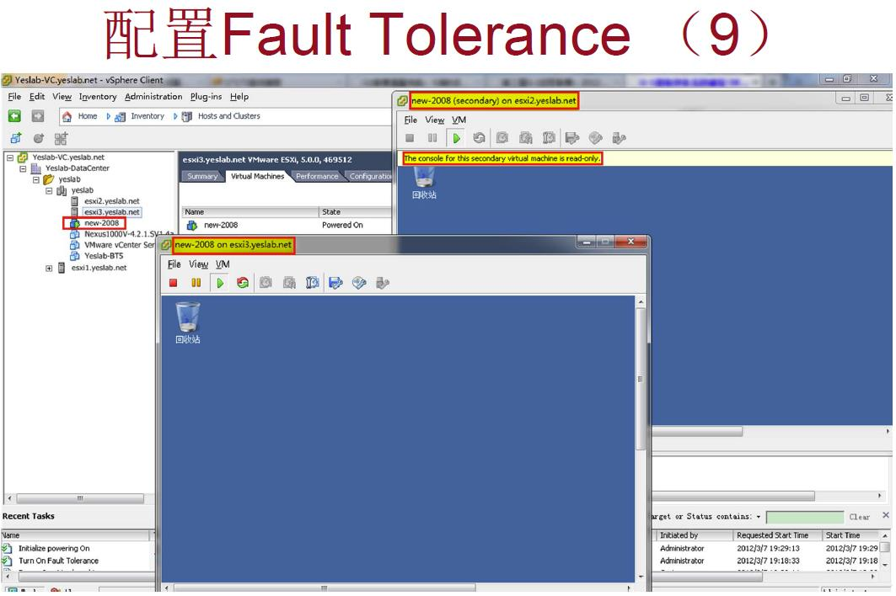The width and height of the screenshot is (896, 596).
Task: Click the red Power Off icon in the esxi3 console
Action: [x=173, y=283]
